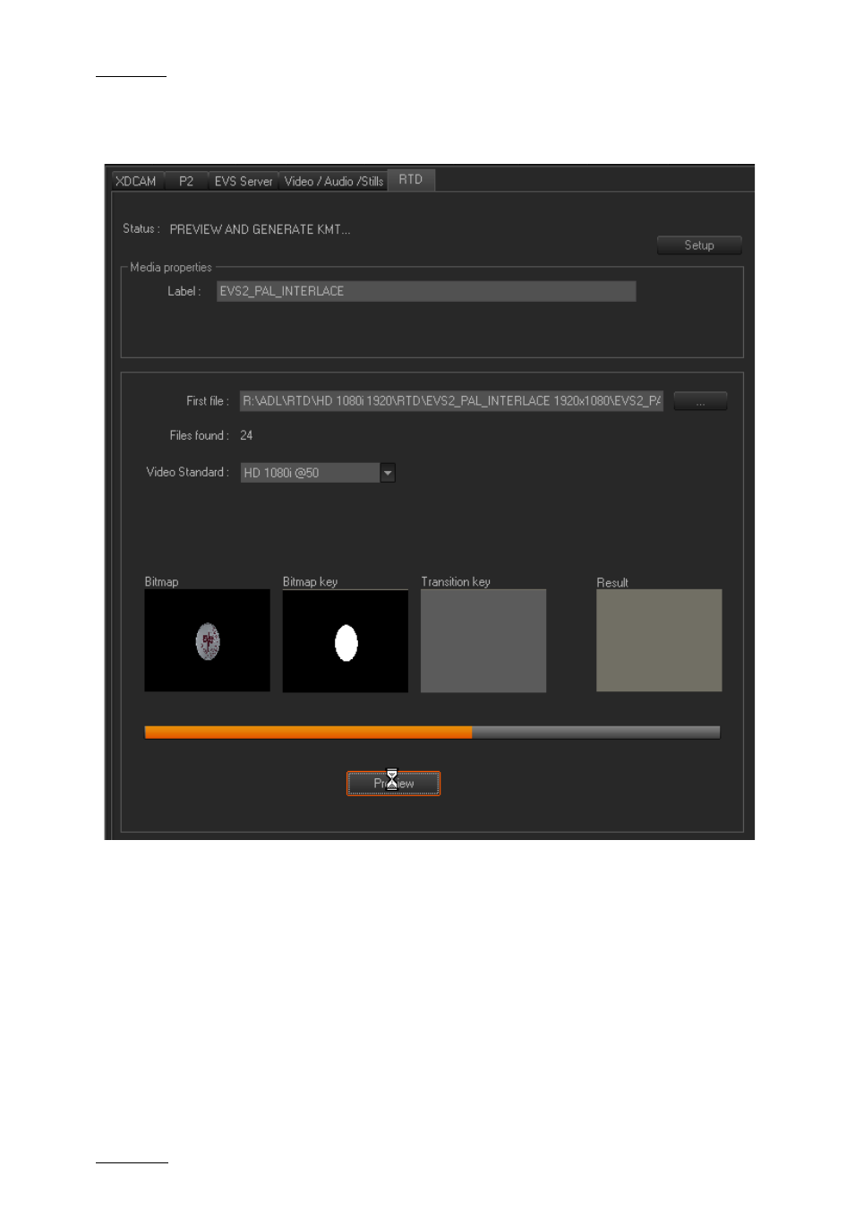Image resolution: width=855 pixels, height=1209 pixels.
Task: Expand the Video Standard dropdown arrow
Action: [x=388, y=473]
